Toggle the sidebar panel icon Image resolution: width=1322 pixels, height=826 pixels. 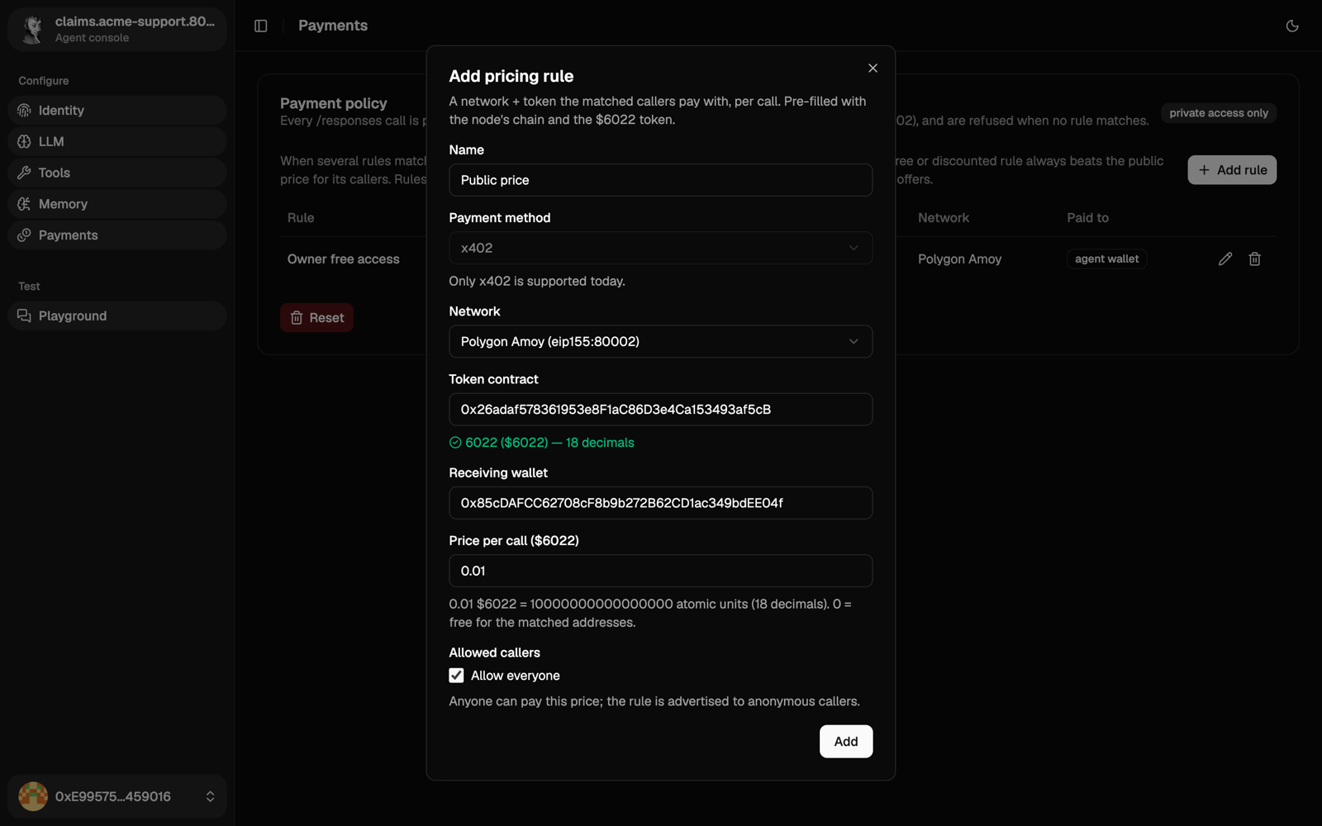[261, 26]
